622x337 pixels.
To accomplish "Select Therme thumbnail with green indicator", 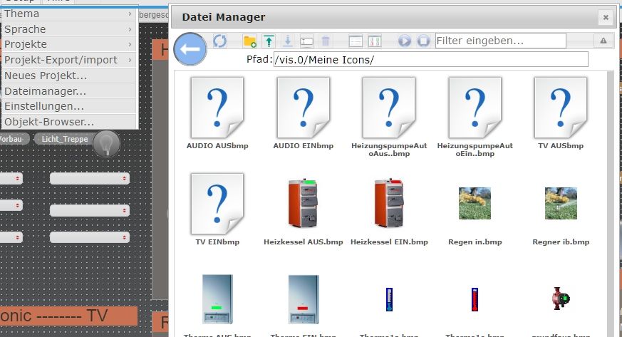I will pyautogui.click(x=217, y=299).
